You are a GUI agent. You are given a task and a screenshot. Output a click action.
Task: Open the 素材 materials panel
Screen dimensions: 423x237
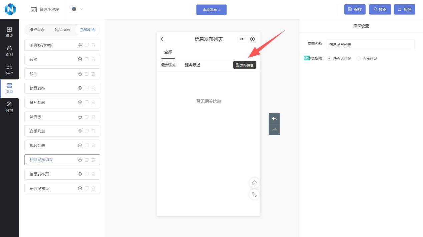(x=9, y=51)
